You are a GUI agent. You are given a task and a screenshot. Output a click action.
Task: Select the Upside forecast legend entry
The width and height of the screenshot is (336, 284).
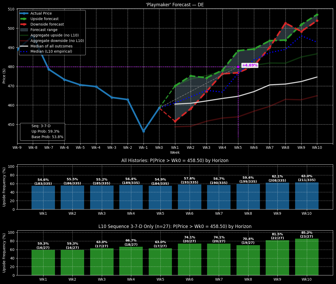[44, 19]
